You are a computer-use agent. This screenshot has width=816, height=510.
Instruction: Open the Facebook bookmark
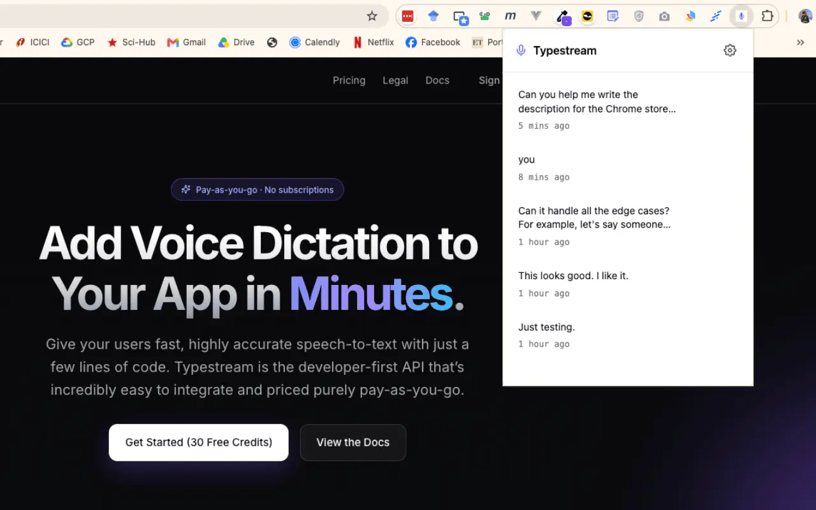[433, 43]
